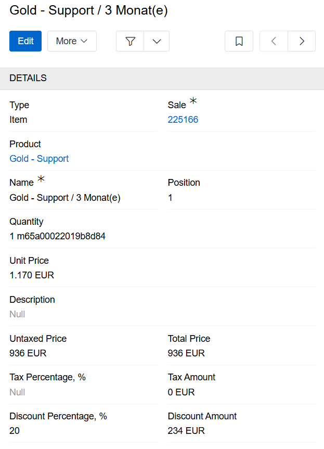Click the Name field value
Screen dimensions: 324x449
[65, 198]
